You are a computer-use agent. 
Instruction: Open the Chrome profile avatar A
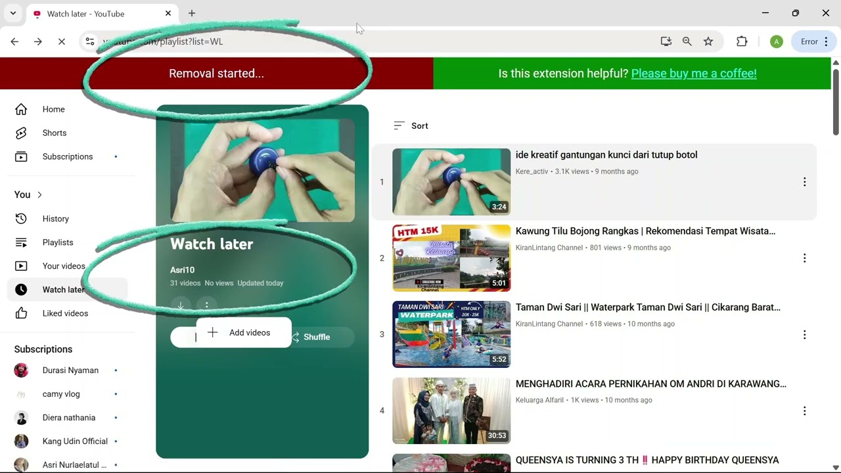pos(777,41)
